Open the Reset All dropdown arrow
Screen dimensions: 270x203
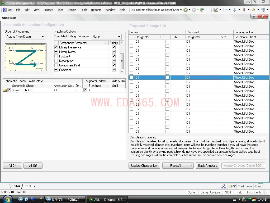[x=191, y=165]
